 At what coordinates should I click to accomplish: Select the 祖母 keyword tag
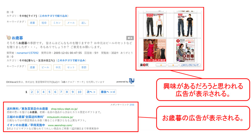coord(44,23)
